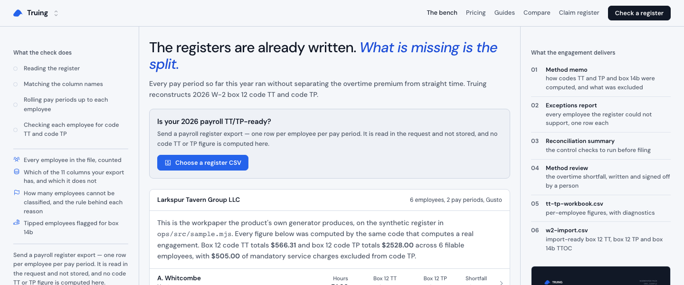Click the A. Whitcombe employee name
The width and height of the screenshot is (684, 285).
[x=179, y=278]
